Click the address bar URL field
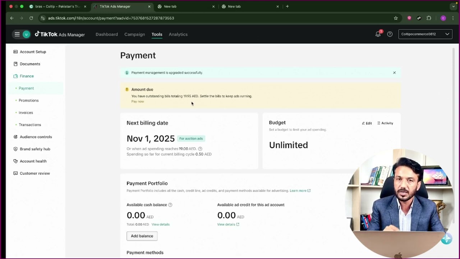This screenshot has height=259, width=460. click(x=216, y=18)
